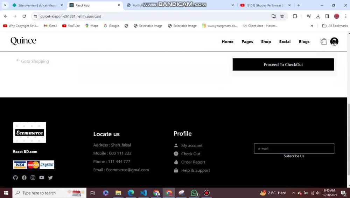The width and height of the screenshot is (350, 198).
Task: Open the shopping cart bag icon
Action: [x=323, y=41]
